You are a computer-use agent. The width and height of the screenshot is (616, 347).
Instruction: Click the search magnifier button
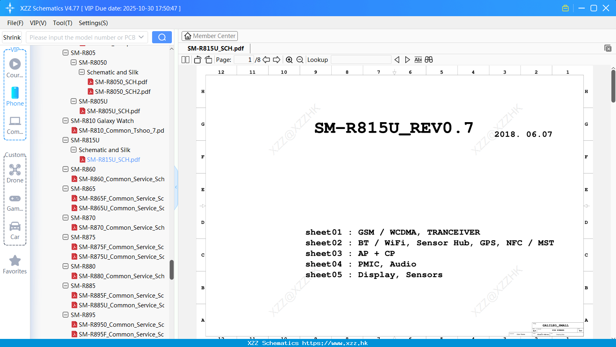[162, 37]
